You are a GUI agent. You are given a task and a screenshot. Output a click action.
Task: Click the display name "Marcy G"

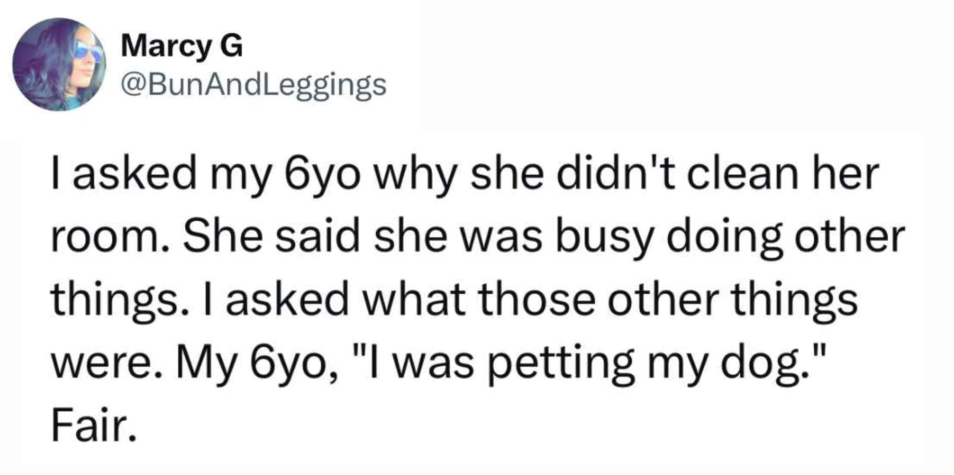coord(182,46)
